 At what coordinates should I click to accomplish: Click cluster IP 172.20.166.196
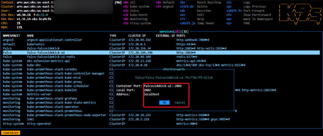click(x=140, y=52)
